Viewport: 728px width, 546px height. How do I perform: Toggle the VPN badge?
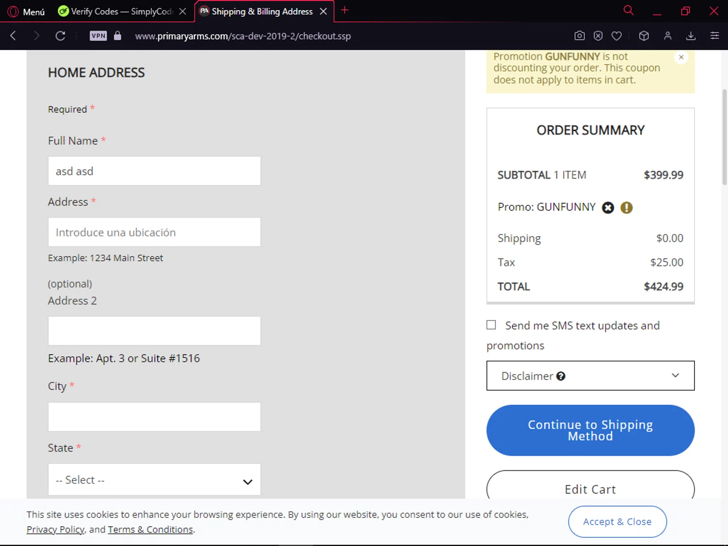(99, 35)
